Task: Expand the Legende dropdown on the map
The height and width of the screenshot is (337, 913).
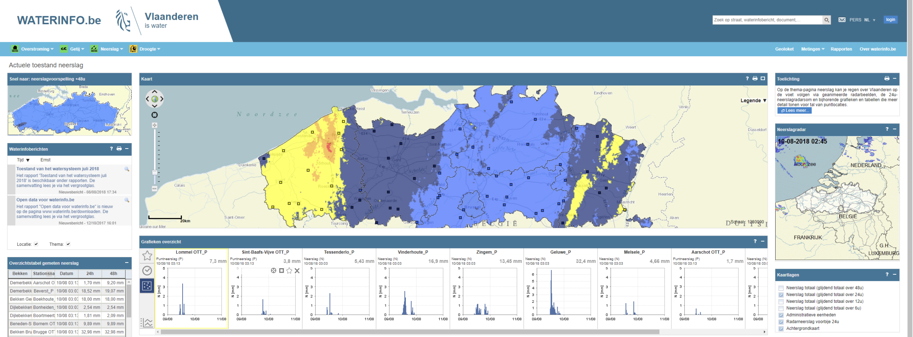Action: pyautogui.click(x=753, y=101)
